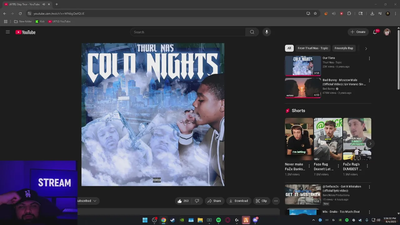
Task: Open options for Get It Mistaken video
Action: pos(369,187)
